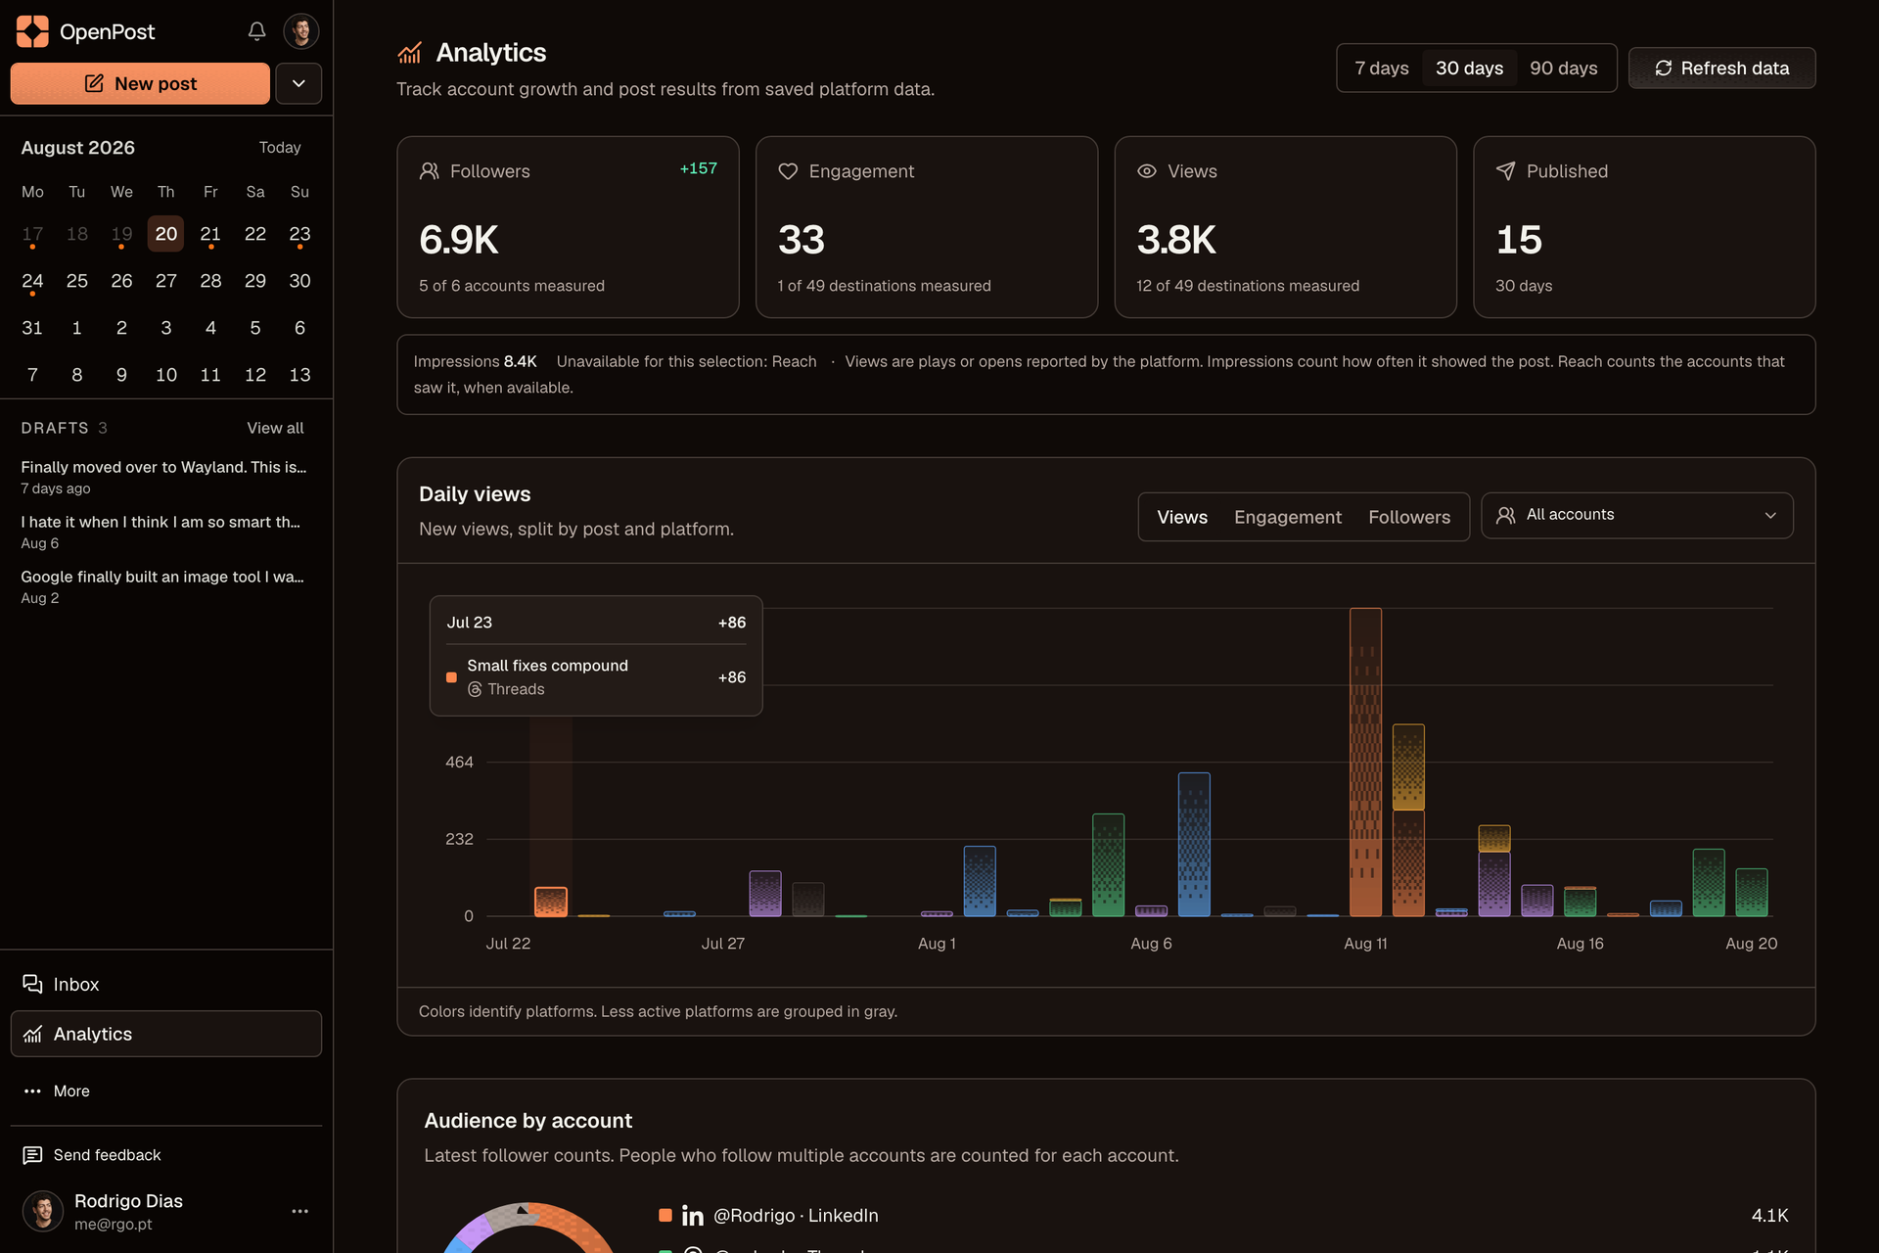Click the 3.8K views figure
1879x1253 pixels.
(1176, 240)
